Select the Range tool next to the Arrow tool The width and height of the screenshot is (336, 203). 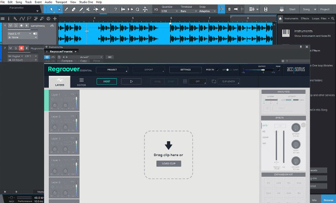(59, 9)
